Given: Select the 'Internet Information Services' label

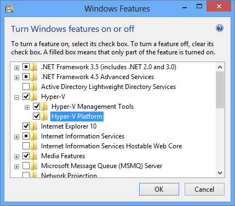Looking at the screenshot, I should click(83, 136).
